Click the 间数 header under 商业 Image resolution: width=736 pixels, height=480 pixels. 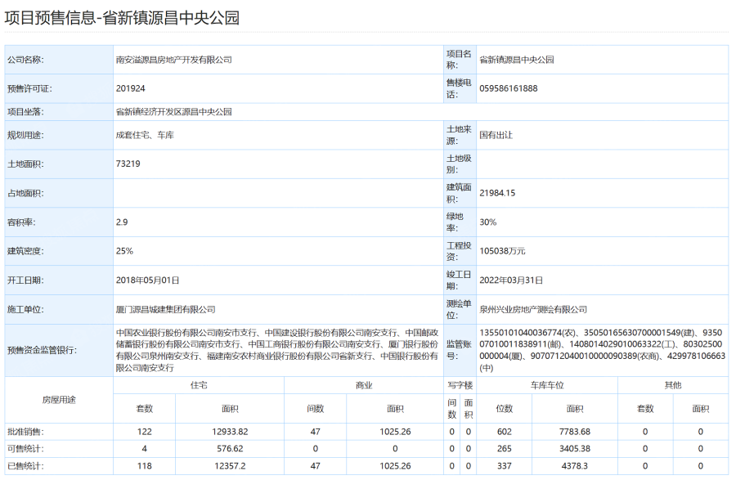click(315, 409)
